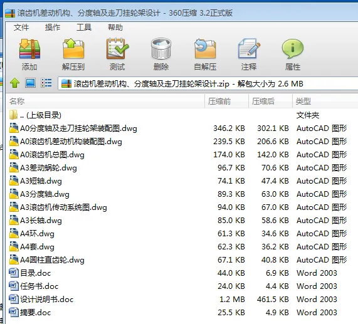Viewport: 358px width, 324px height.
Task: Open the 属性 (Properties) info icon
Action: (x=293, y=49)
